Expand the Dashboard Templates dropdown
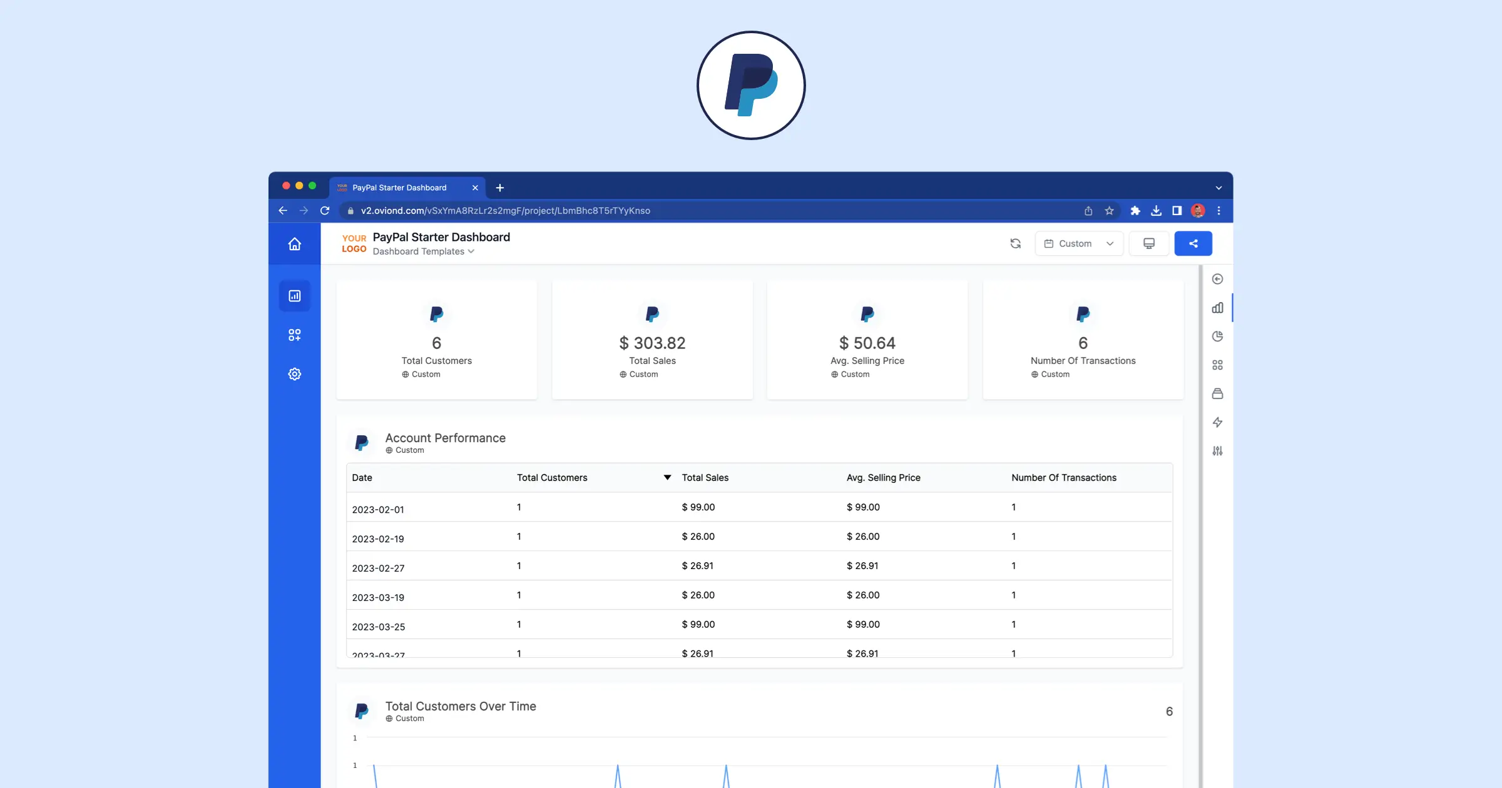This screenshot has height=788, width=1502. point(424,251)
